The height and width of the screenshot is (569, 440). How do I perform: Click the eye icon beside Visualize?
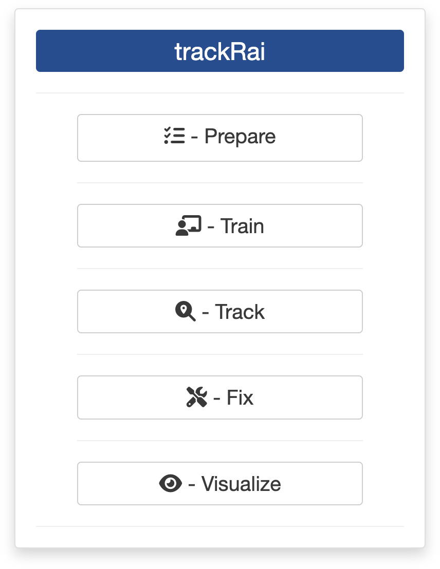(x=171, y=483)
